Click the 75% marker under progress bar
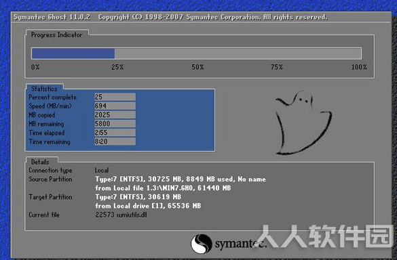This screenshot has width=397, height=260. coord(277,67)
